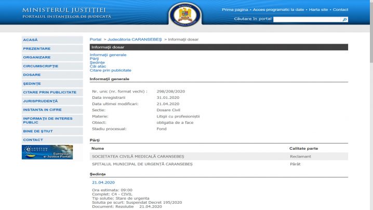373x210 pixels.
Task: Open Prima pagina link
Action: coord(235,10)
